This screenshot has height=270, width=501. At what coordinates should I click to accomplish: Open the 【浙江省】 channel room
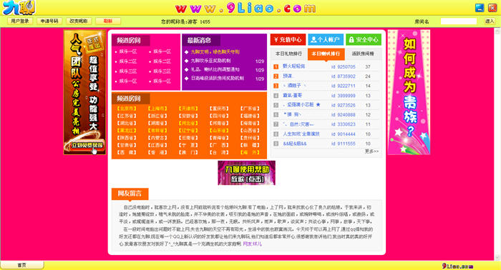pos(157,116)
